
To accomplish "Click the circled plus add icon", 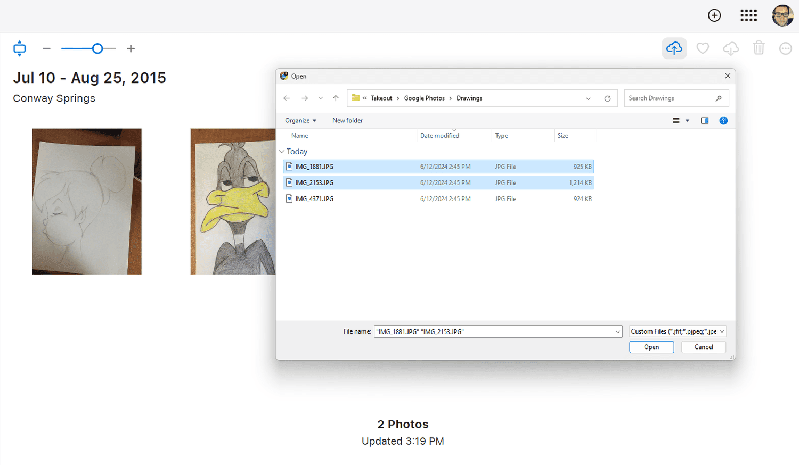I will point(714,15).
